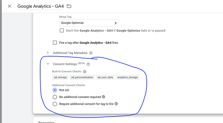Open help icon beside Consent Settings (BETA)
Screen dimensions: 223x123
tap(88, 64)
